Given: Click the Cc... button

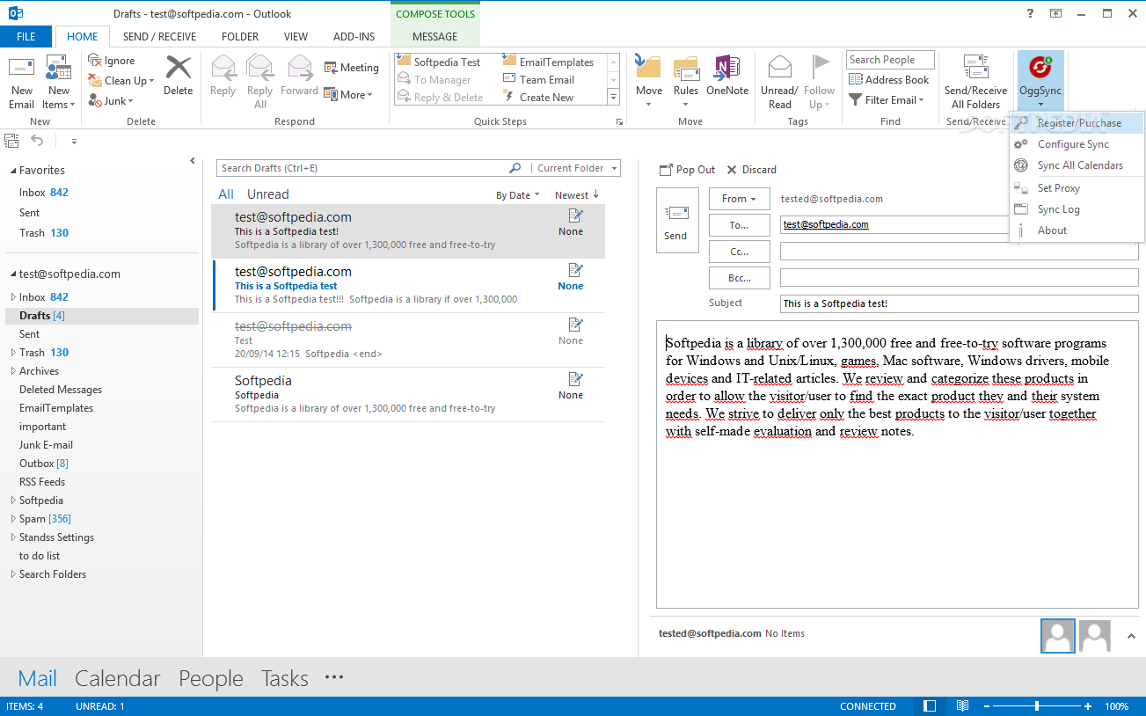Looking at the screenshot, I should (739, 252).
